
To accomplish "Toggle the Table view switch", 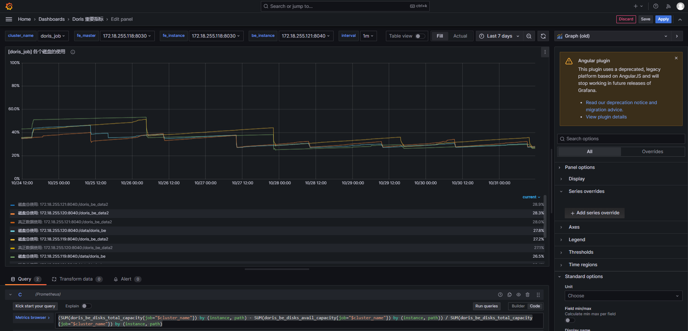I will (420, 36).
